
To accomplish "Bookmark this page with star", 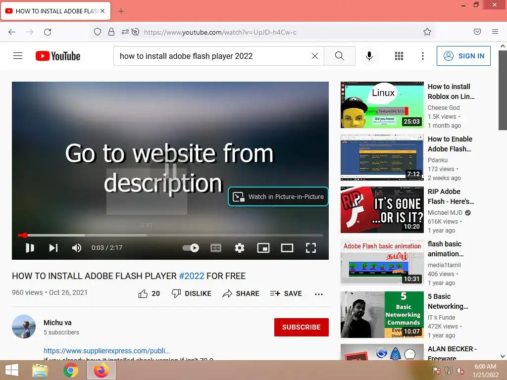I will tap(427, 32).
